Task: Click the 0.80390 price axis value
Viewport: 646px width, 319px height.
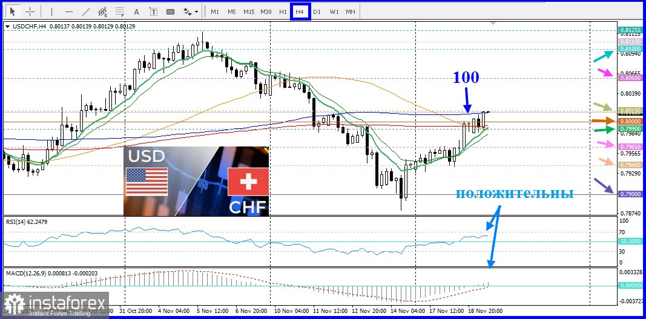Action: (630, 94)
